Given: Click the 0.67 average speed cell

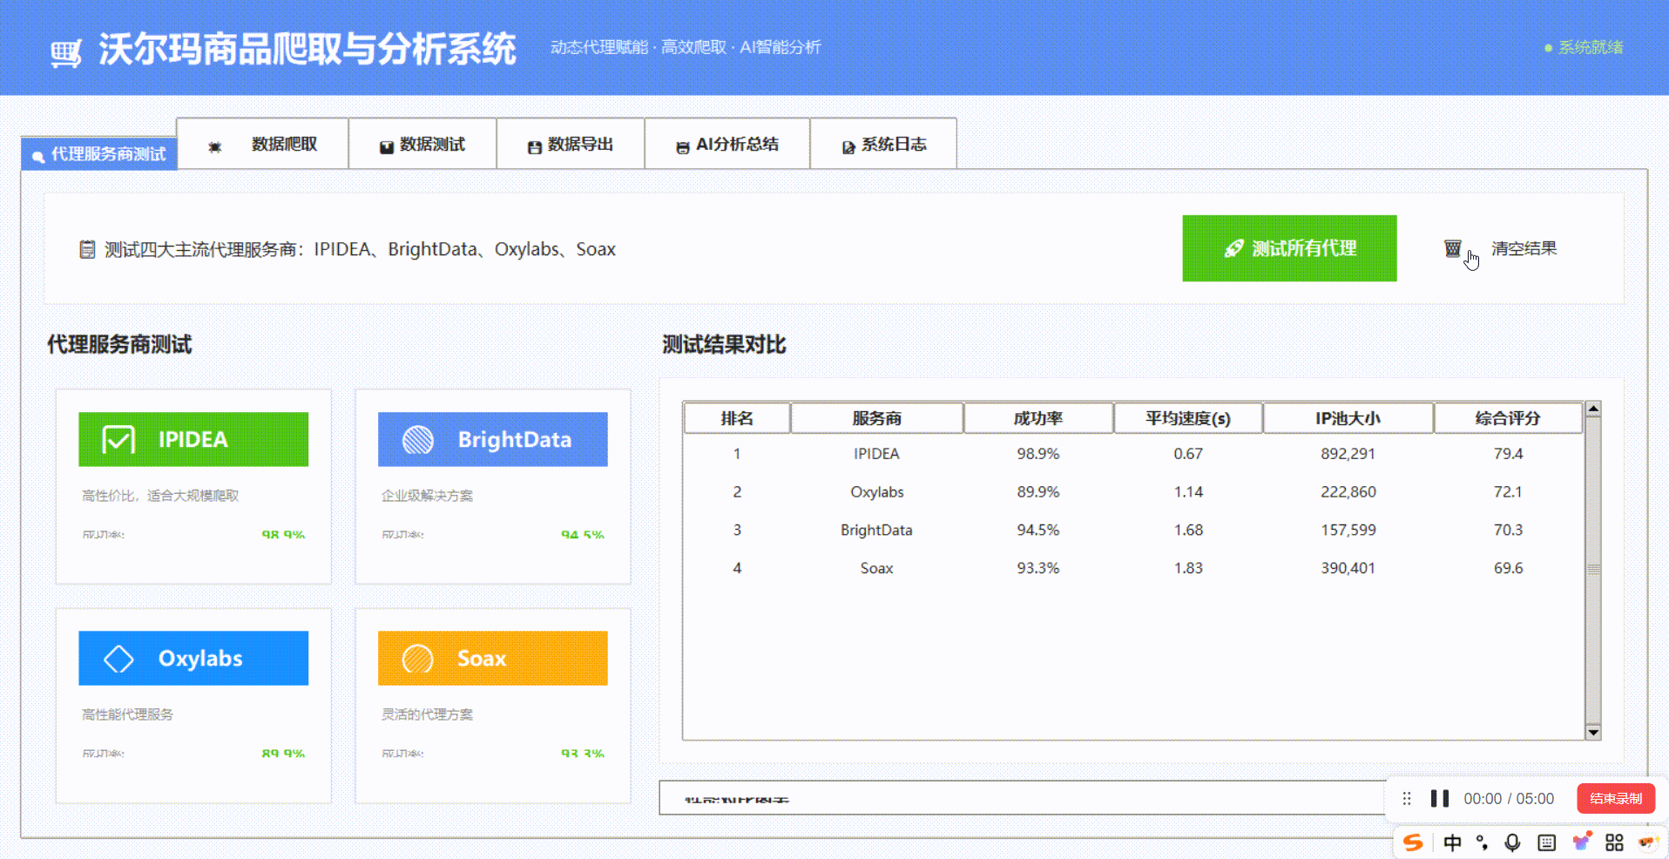Looking at the screenshot, I should pyautogui.click(x=1188, y=454).
